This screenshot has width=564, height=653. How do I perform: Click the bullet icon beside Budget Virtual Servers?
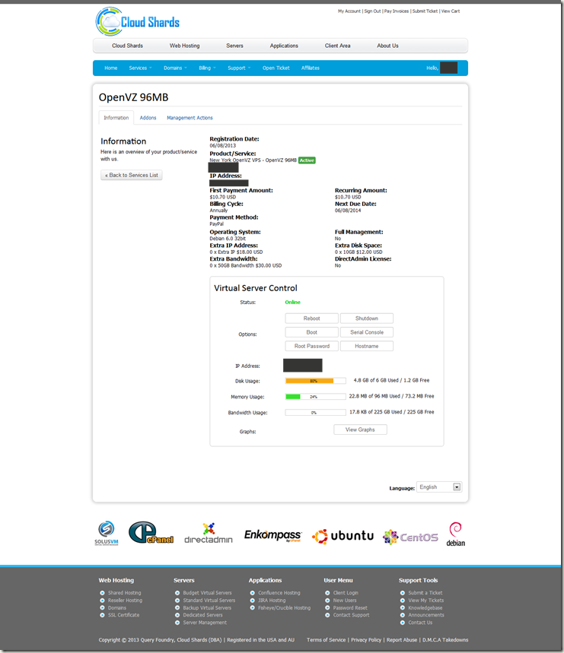click(177, 593)
